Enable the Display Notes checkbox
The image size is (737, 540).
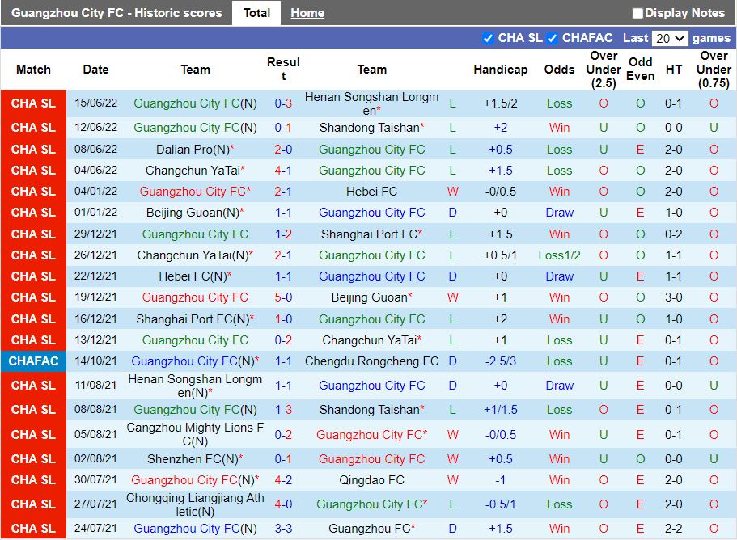click(x=638, y=13)
